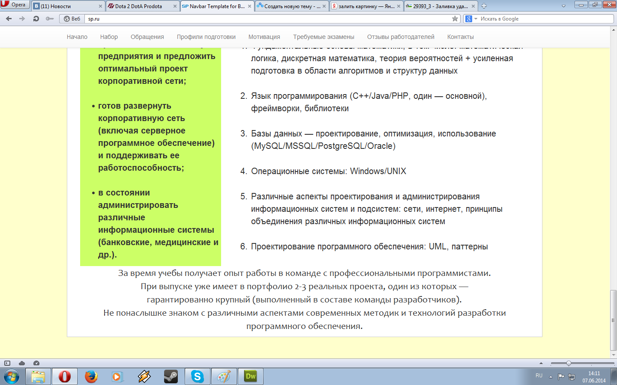Open Windows Explorer from taskbar
The width and height of the screenshot is (617, 385).
tap(38, 376)
